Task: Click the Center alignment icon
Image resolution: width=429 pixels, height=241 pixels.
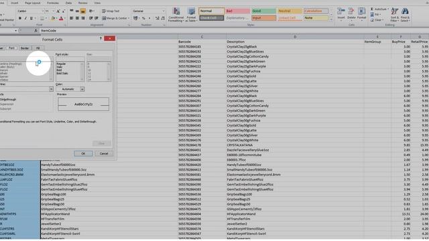Action: [77, 18]
